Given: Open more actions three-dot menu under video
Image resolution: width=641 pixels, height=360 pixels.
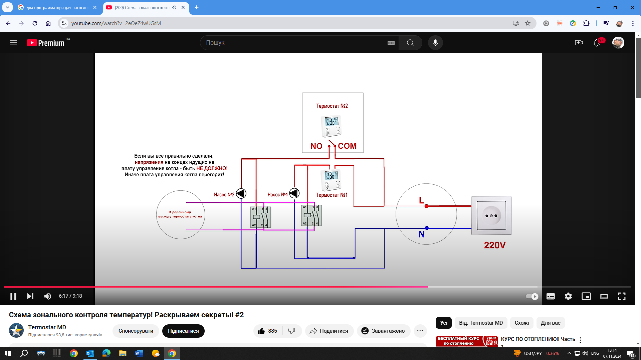Looking at the screenshot, I should (420, 331).
